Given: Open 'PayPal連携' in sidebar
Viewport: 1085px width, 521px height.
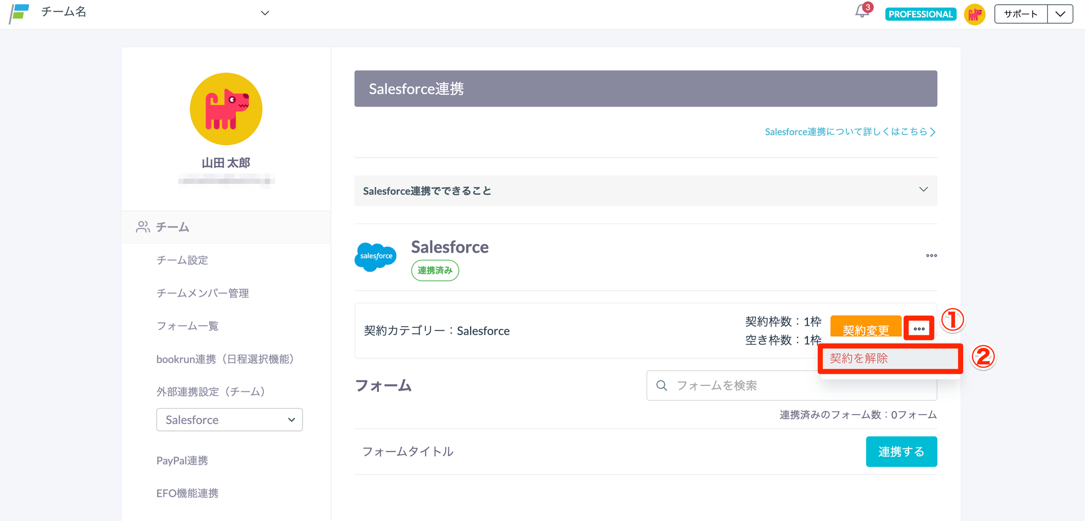Looking at the screenshot, I should (182, 461).
